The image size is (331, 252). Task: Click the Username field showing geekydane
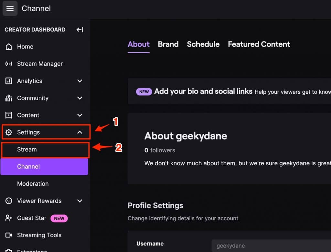click(271, 246)
